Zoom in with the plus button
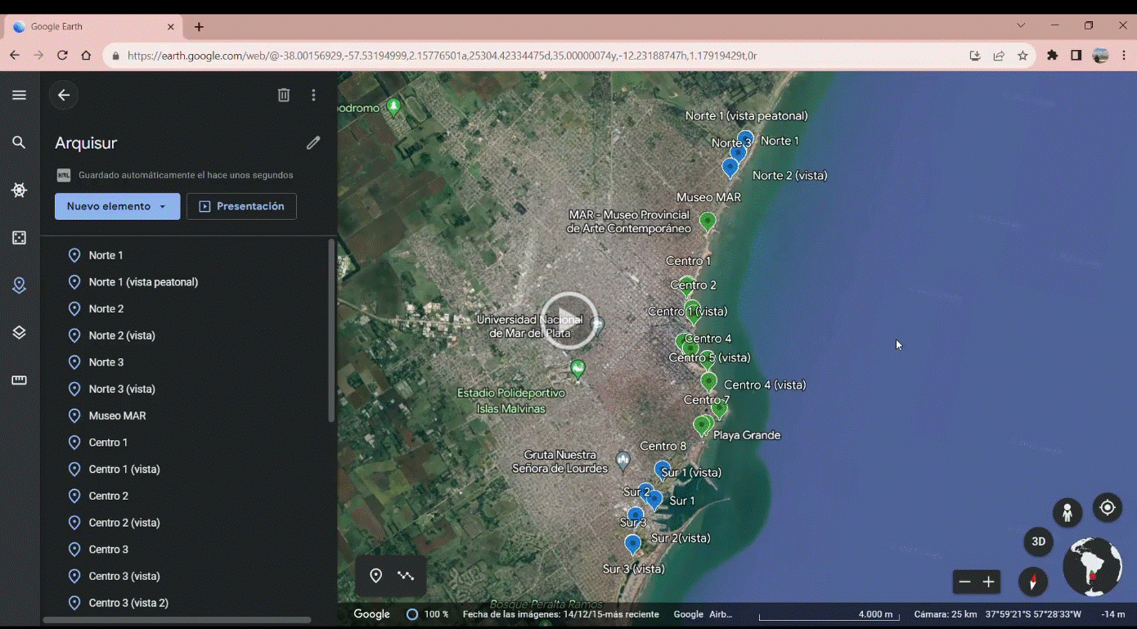This screenshot has height=629, width=1137. 989,582
